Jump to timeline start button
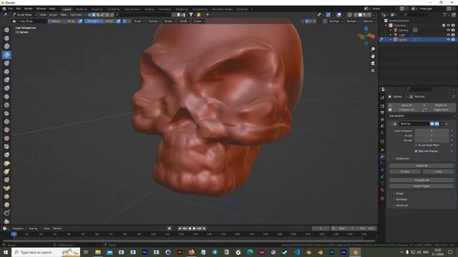 (180, 228)
